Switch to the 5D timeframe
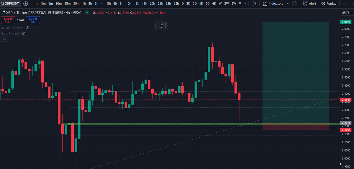 (x=208, y=4)
